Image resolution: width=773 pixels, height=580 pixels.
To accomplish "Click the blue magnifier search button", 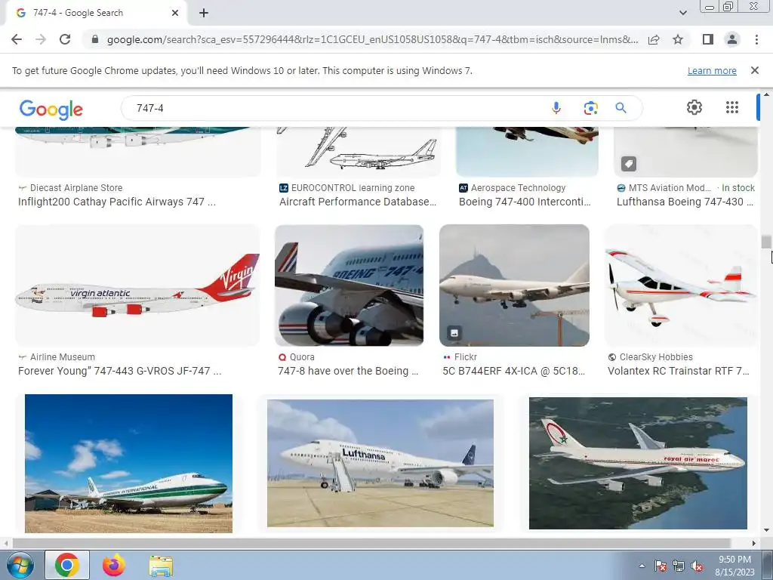I will click(x=621, y=108).
